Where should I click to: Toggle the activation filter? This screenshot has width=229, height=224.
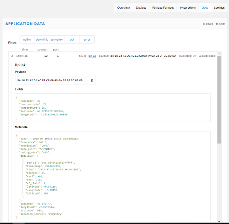tap(57, 40)
